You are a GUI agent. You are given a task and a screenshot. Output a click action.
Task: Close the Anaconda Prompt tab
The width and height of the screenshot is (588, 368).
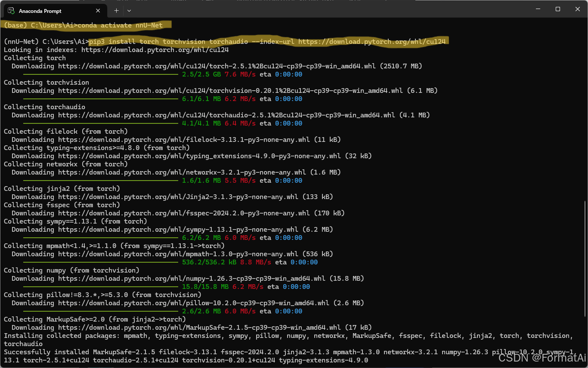(x=98, y=10)
